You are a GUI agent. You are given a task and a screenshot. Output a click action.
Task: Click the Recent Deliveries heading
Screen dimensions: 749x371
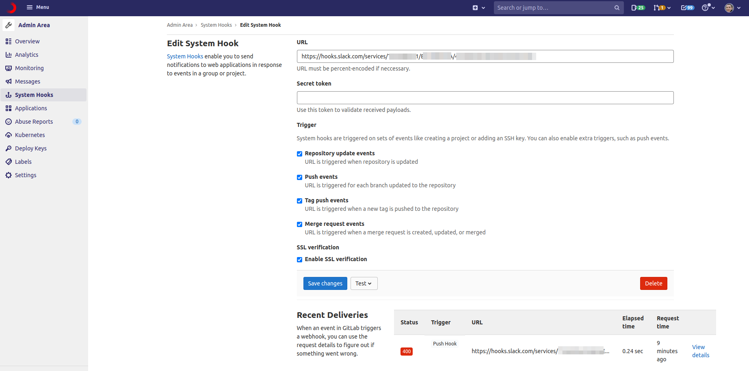point(332,315)
